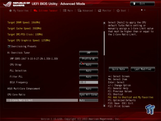Viewport: 161px width, 121px height.
Task: Expand the Overclocking Presets submenu
Action: point(22,47)
